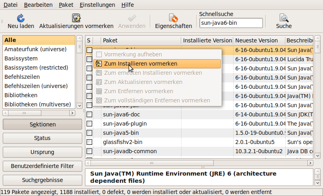Click the Suchergebnisse button
The width and height of the screenshot is (323, 196).
click(x=42, y=180)
